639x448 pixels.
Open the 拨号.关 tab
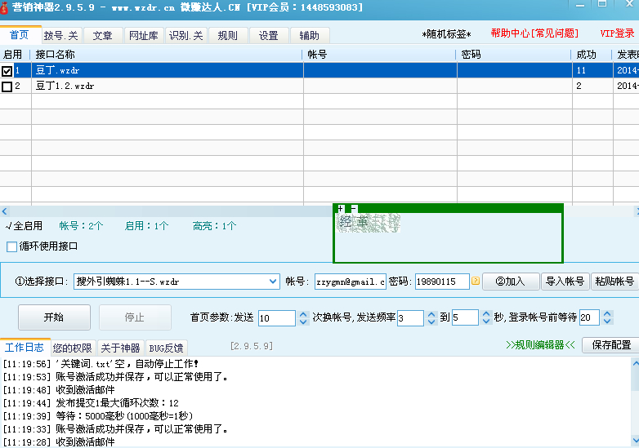pyautogui.click(x=61, y=36)
